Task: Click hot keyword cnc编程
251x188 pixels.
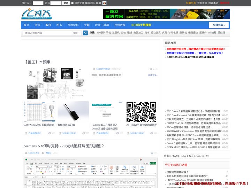Action: tap(212, 33)
